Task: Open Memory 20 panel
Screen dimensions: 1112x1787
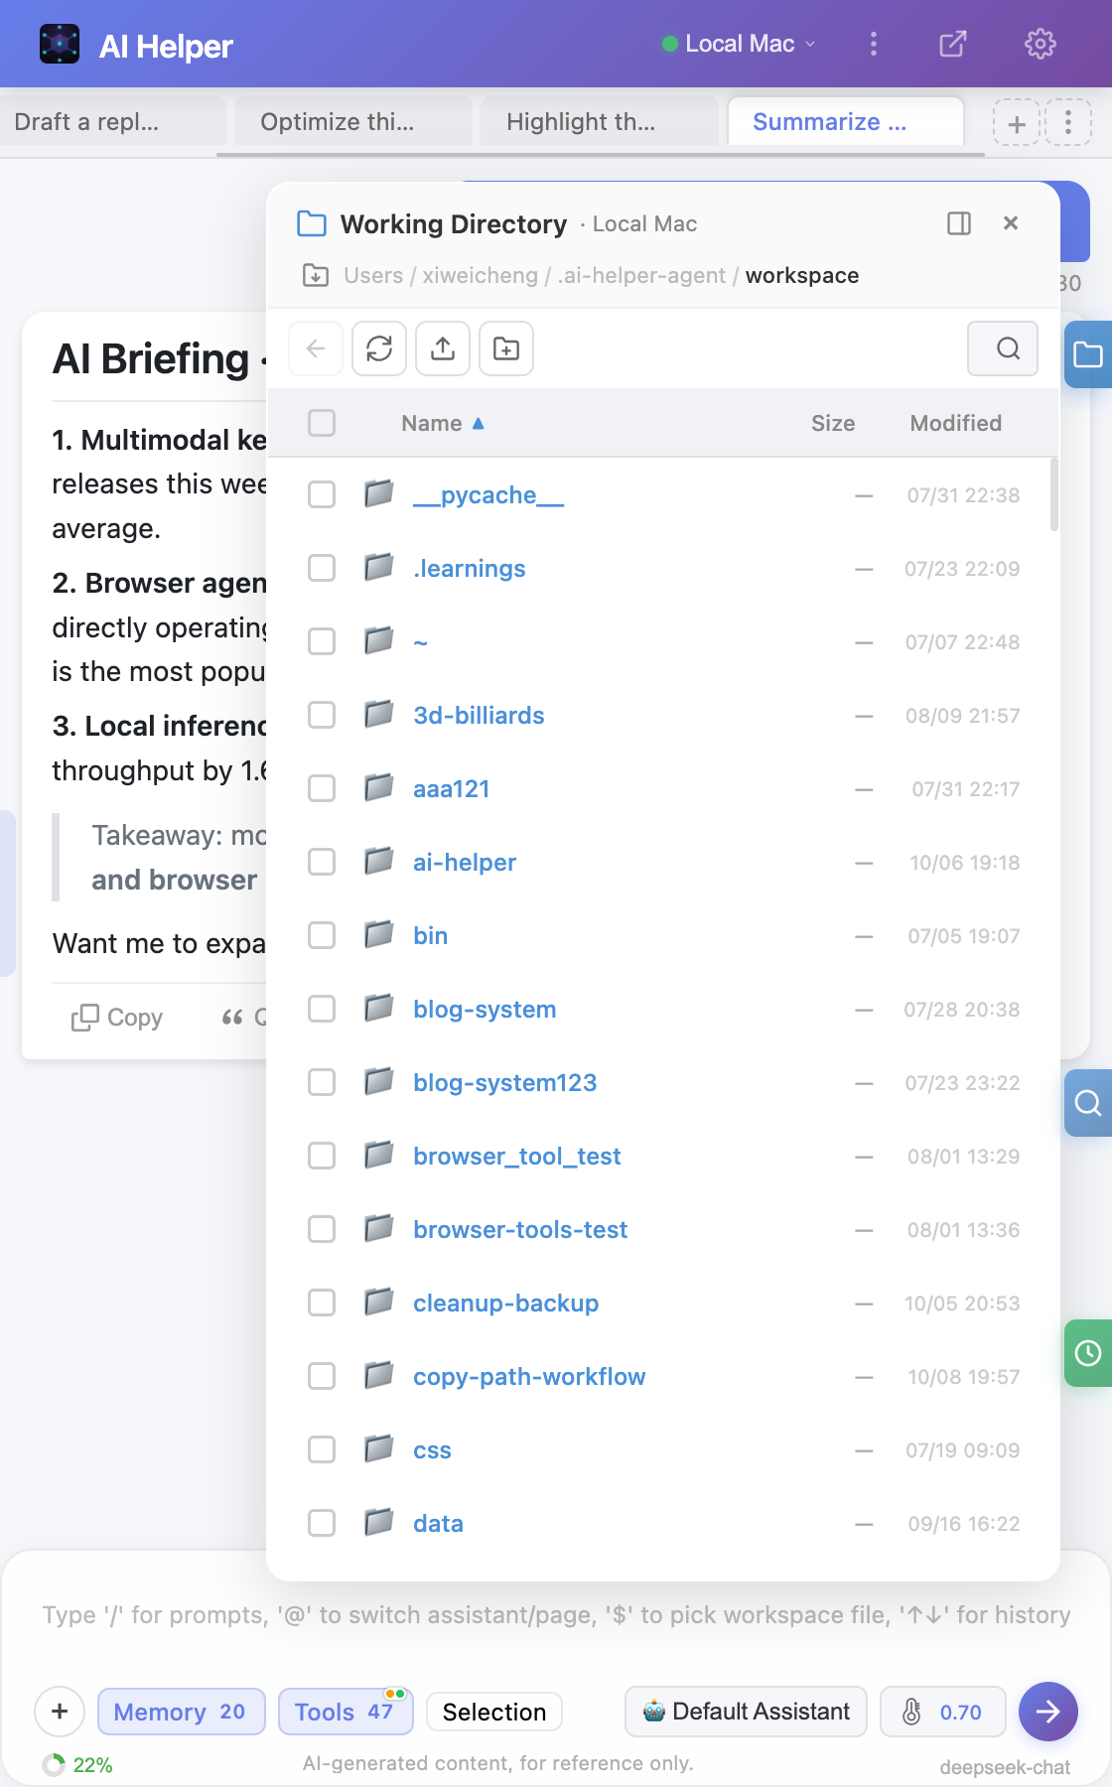Action: [182, 1712]
